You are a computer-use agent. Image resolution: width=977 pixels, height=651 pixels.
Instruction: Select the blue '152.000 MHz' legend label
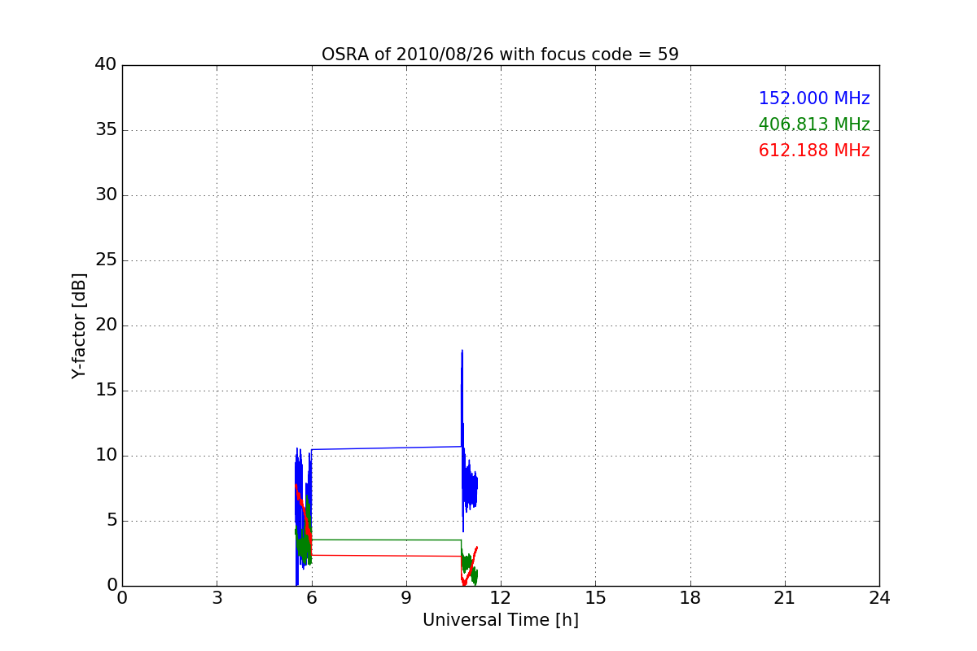[x=814, y=98]
